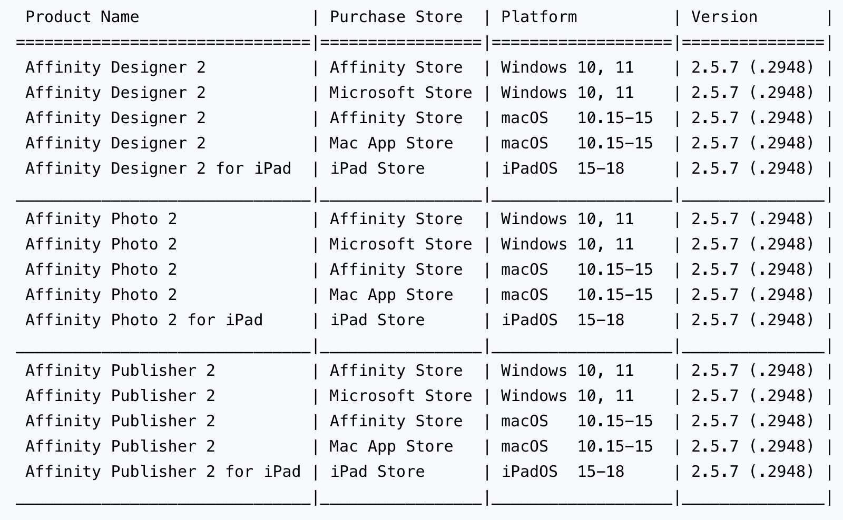
Task: Select Affinity Designer 2 for iPad text
Action: pyautogui.click(x=158, y=169)
